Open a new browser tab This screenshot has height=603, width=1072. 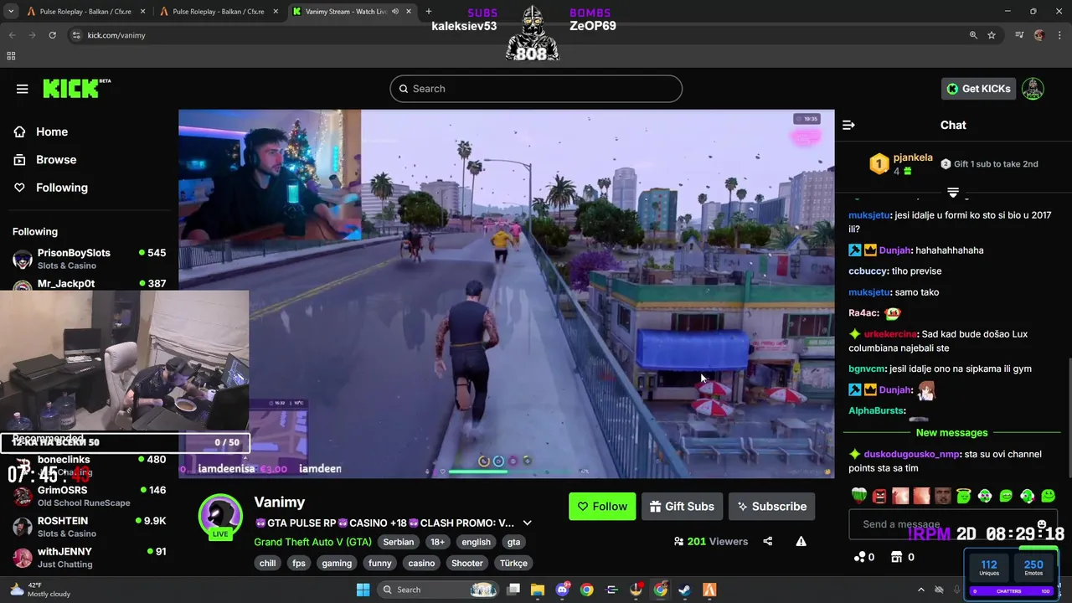[428, 12]
